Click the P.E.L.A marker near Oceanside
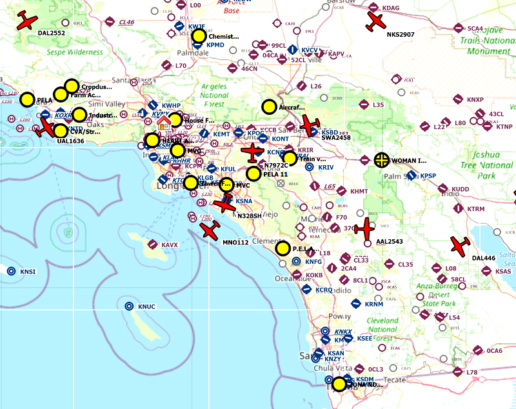 [284, 247]
